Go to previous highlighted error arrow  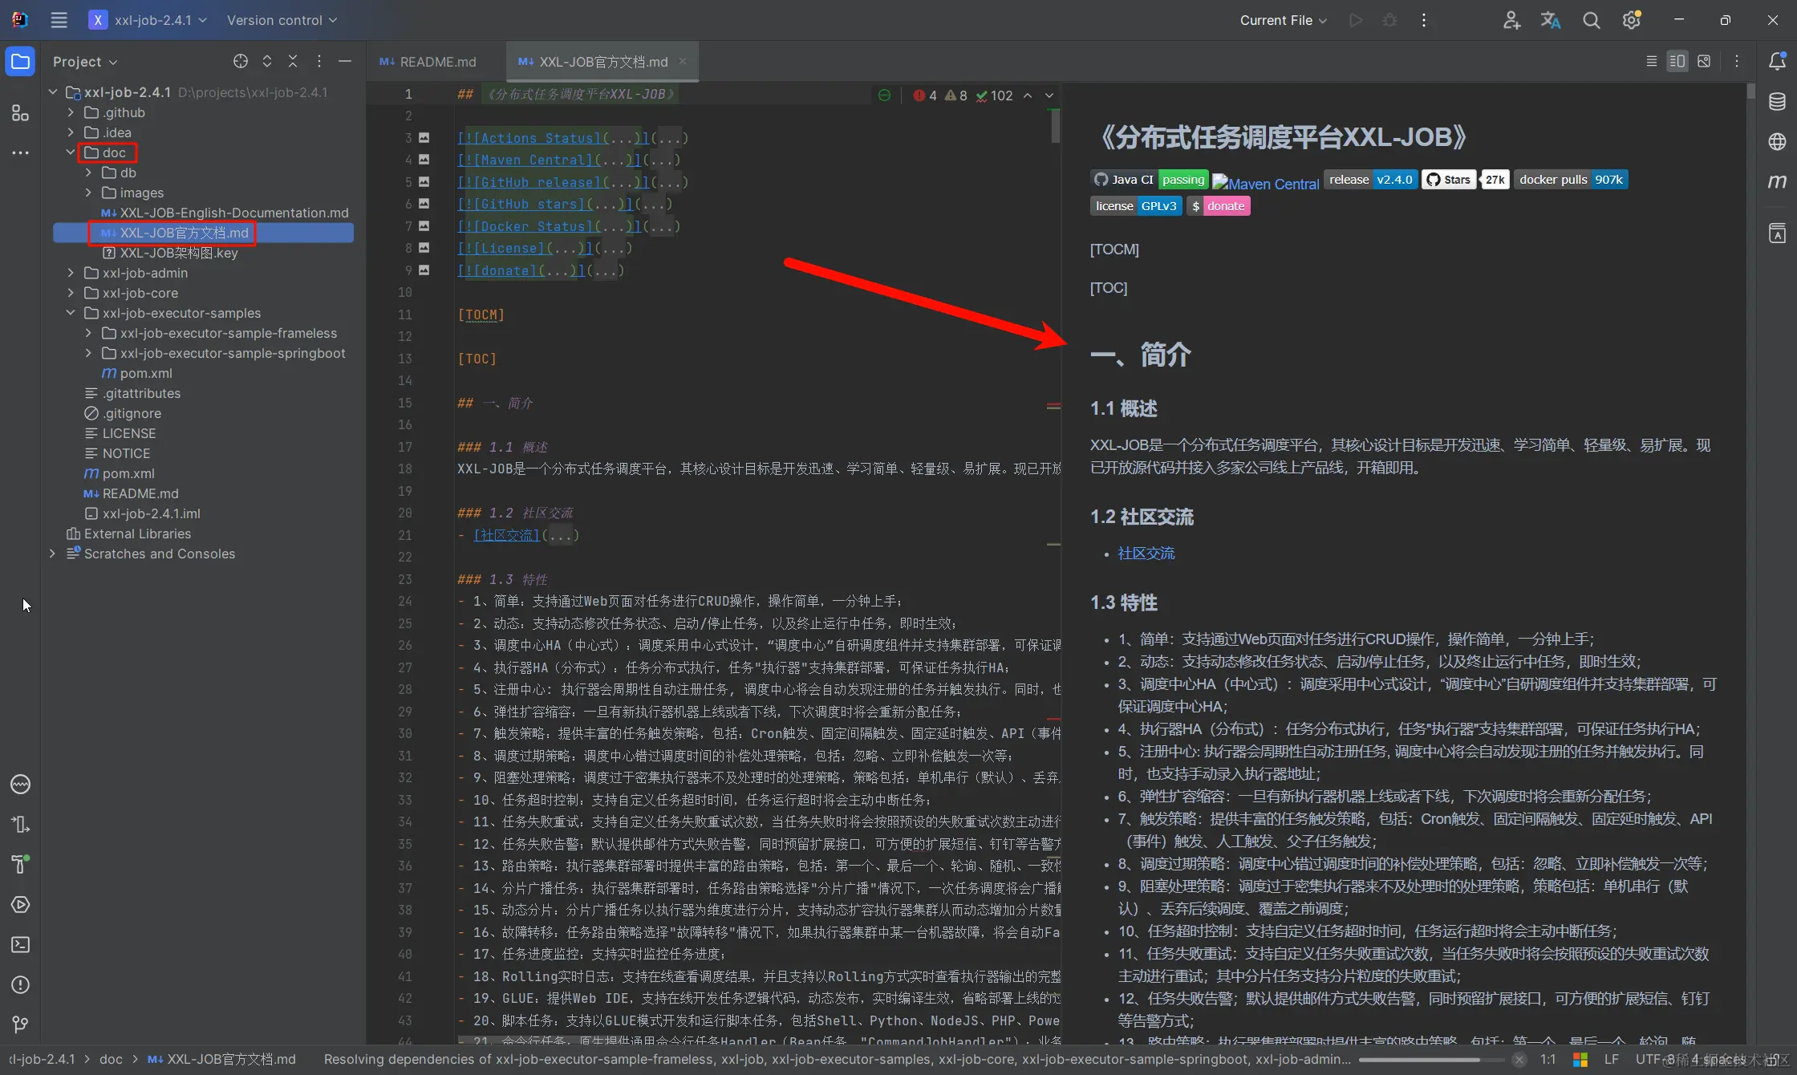point(1028,95)
